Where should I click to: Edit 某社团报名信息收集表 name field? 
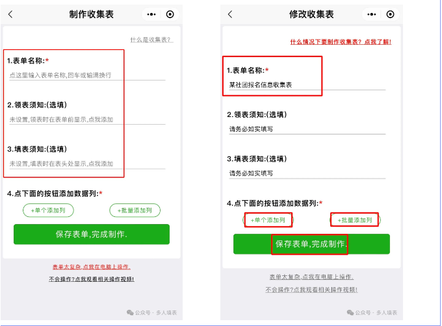(307, 84)
